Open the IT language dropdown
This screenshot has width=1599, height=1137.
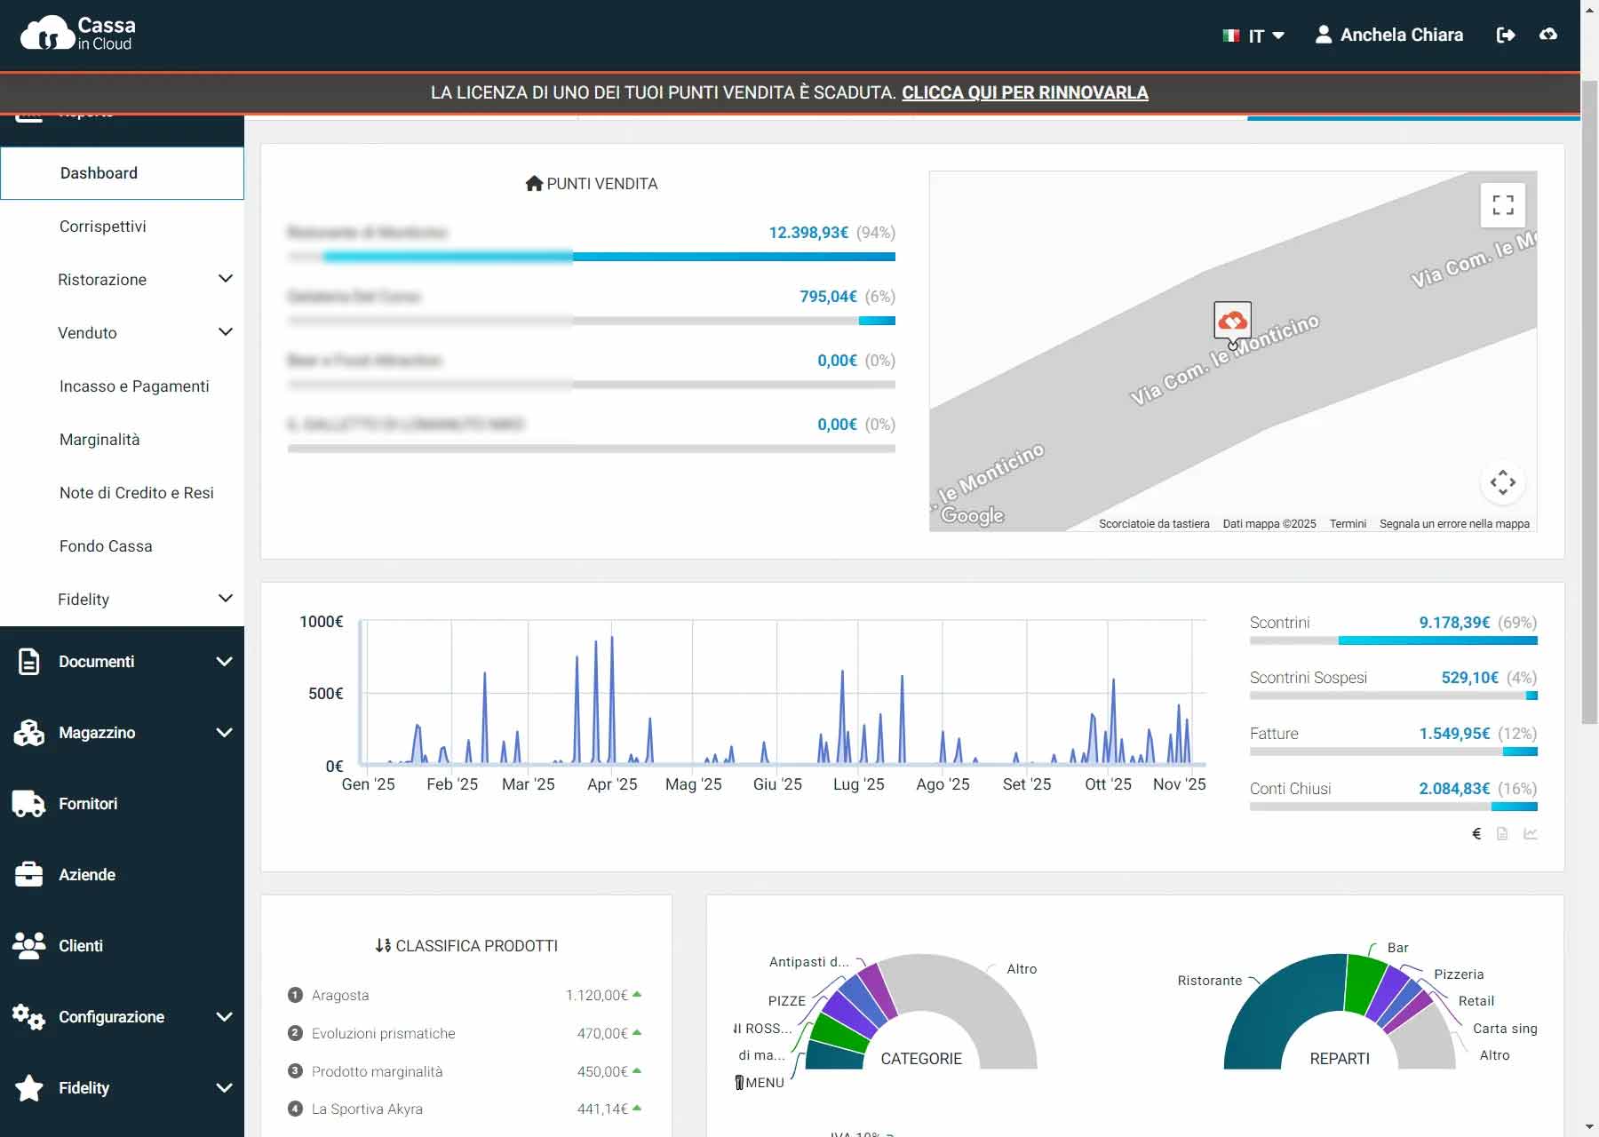[1253, 36]
